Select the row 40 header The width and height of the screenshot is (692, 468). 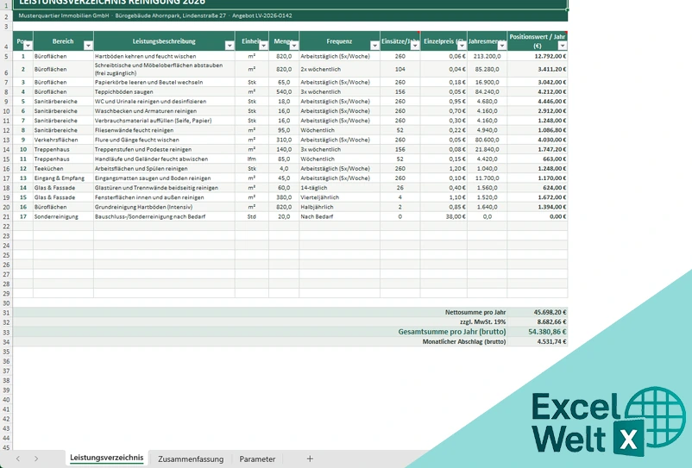tap(6, 400)
